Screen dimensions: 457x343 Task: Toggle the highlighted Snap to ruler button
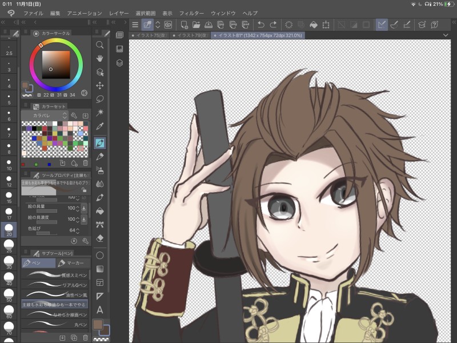[x=382, y=25]
